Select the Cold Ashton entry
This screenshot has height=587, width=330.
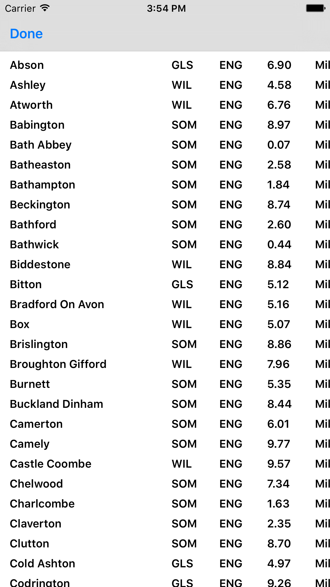(x=165, y=564)
